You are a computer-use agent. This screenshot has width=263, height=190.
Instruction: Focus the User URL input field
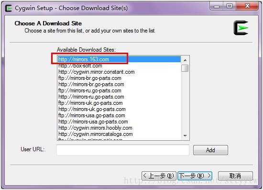(x=123, y=150)
